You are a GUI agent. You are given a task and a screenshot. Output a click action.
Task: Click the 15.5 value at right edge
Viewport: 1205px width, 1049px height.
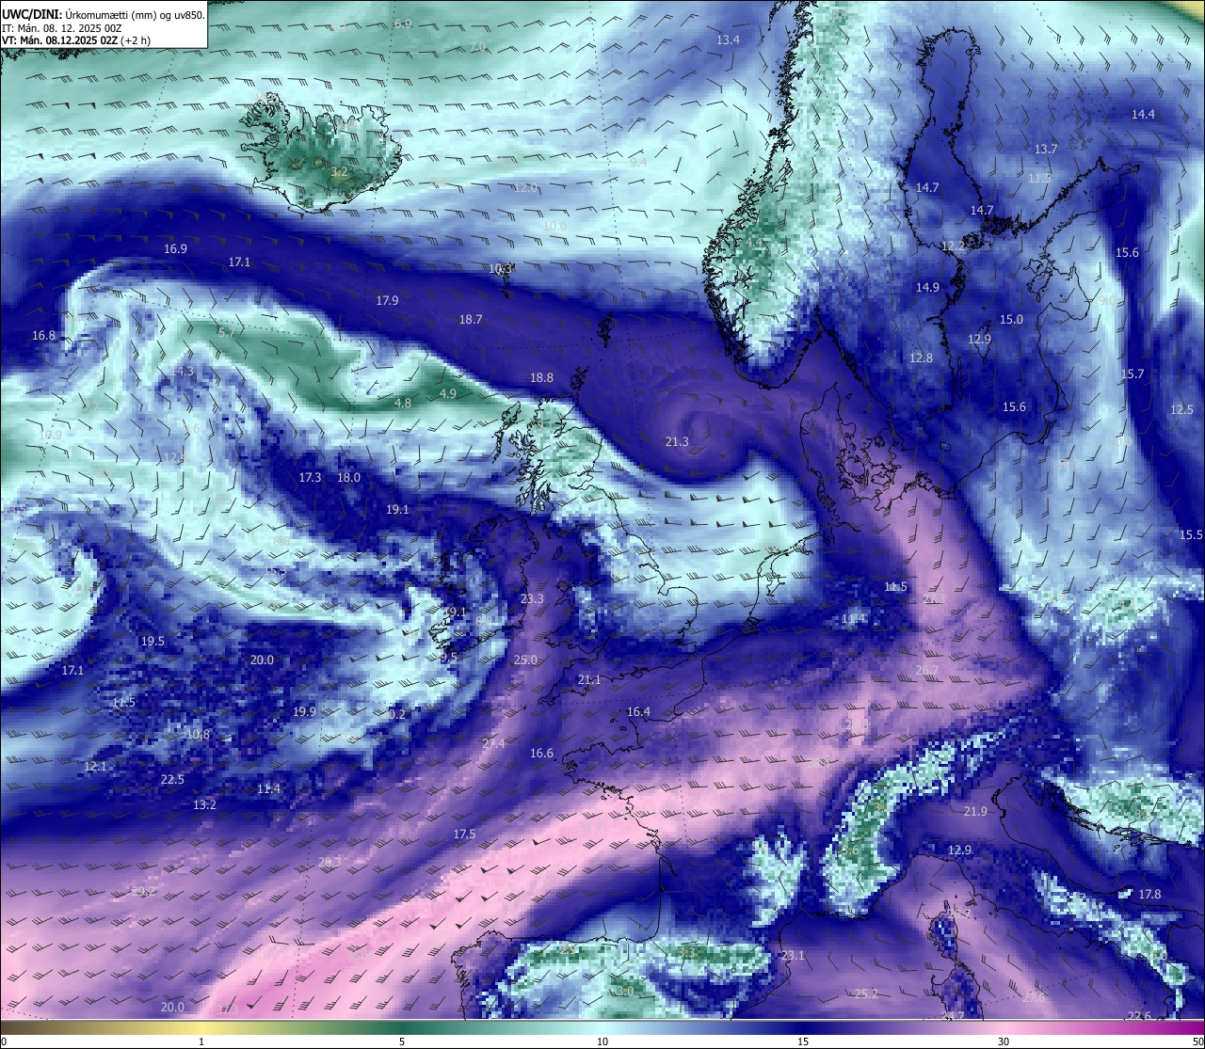1191,534
